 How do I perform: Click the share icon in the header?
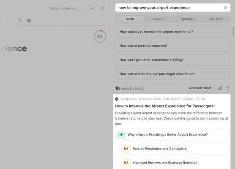93,8
